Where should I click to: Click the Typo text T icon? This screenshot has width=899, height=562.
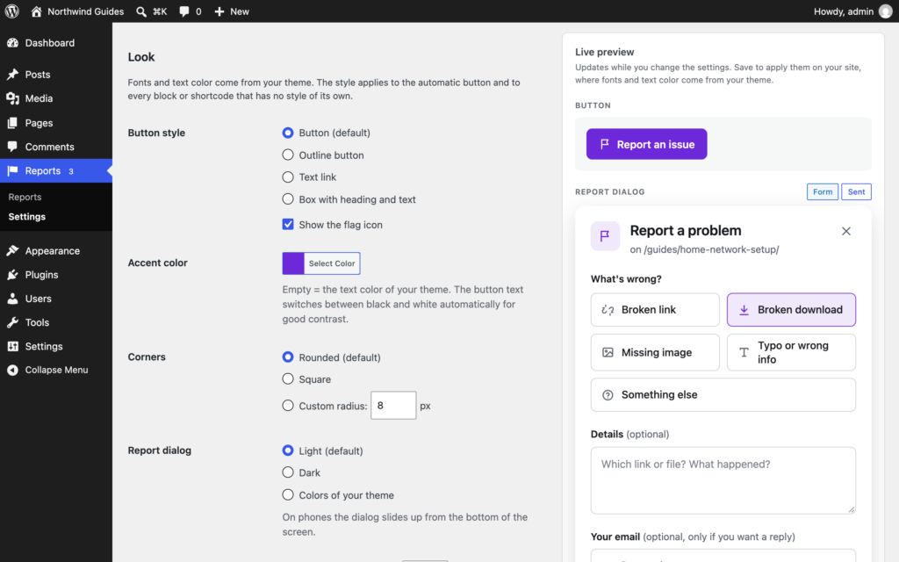744,352
